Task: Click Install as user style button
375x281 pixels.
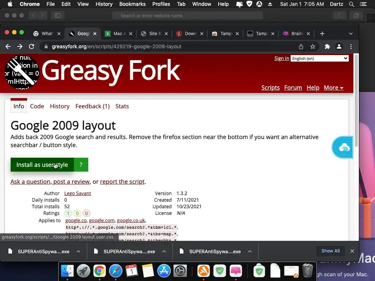Action: pos(42,165)
